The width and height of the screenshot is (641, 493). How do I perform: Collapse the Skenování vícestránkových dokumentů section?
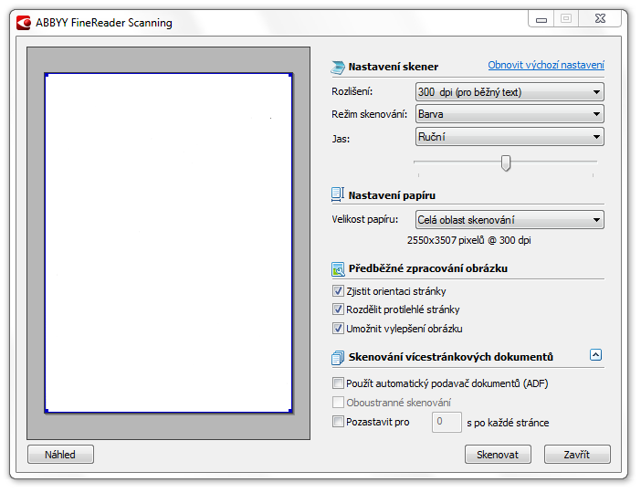click(x=595, y=355)
